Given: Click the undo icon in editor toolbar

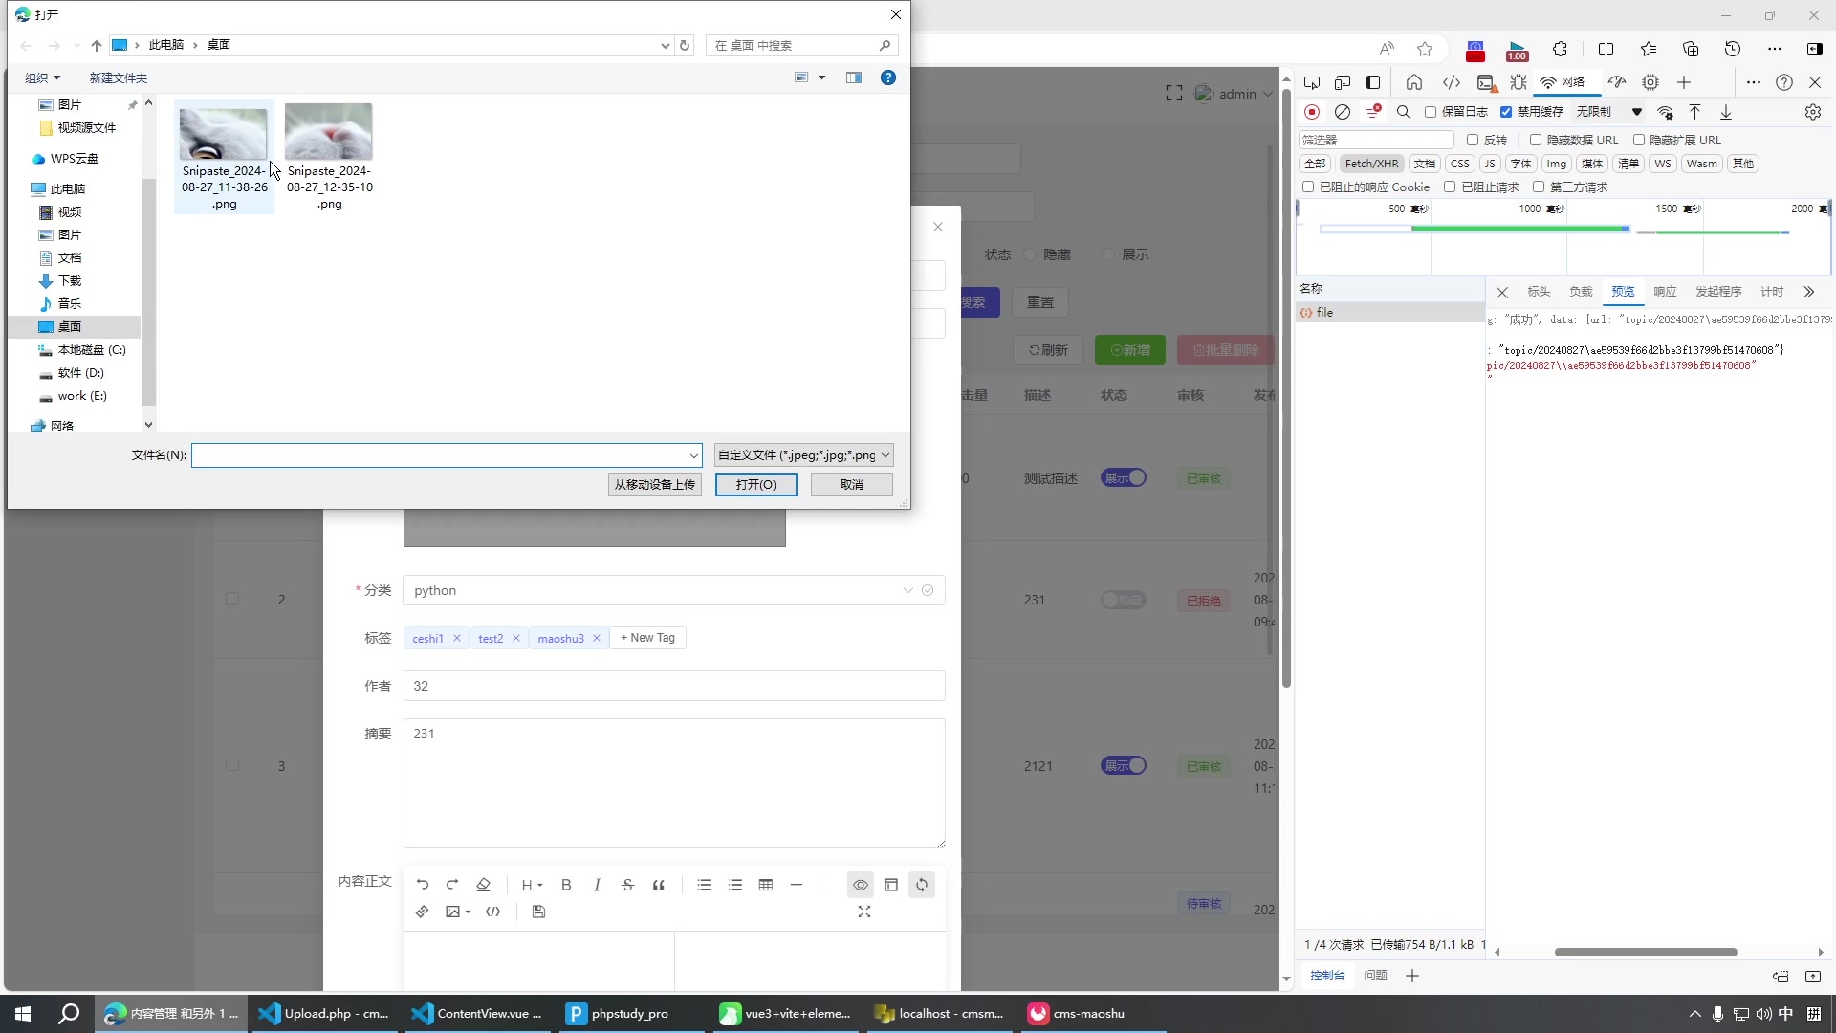Looking at the screenshot, I should point(423,885).
